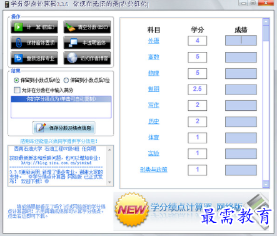Click the 半透明窗体 button label

[94, 43]
